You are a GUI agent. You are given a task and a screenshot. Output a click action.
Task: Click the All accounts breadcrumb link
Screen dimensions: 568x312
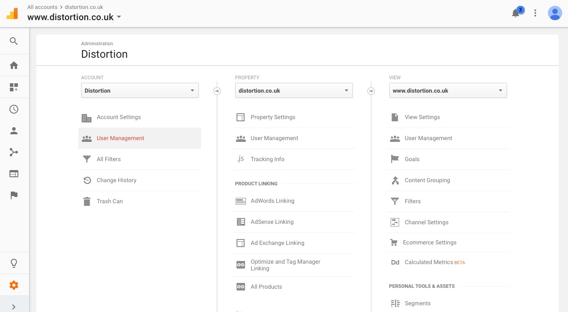point(42,7)
